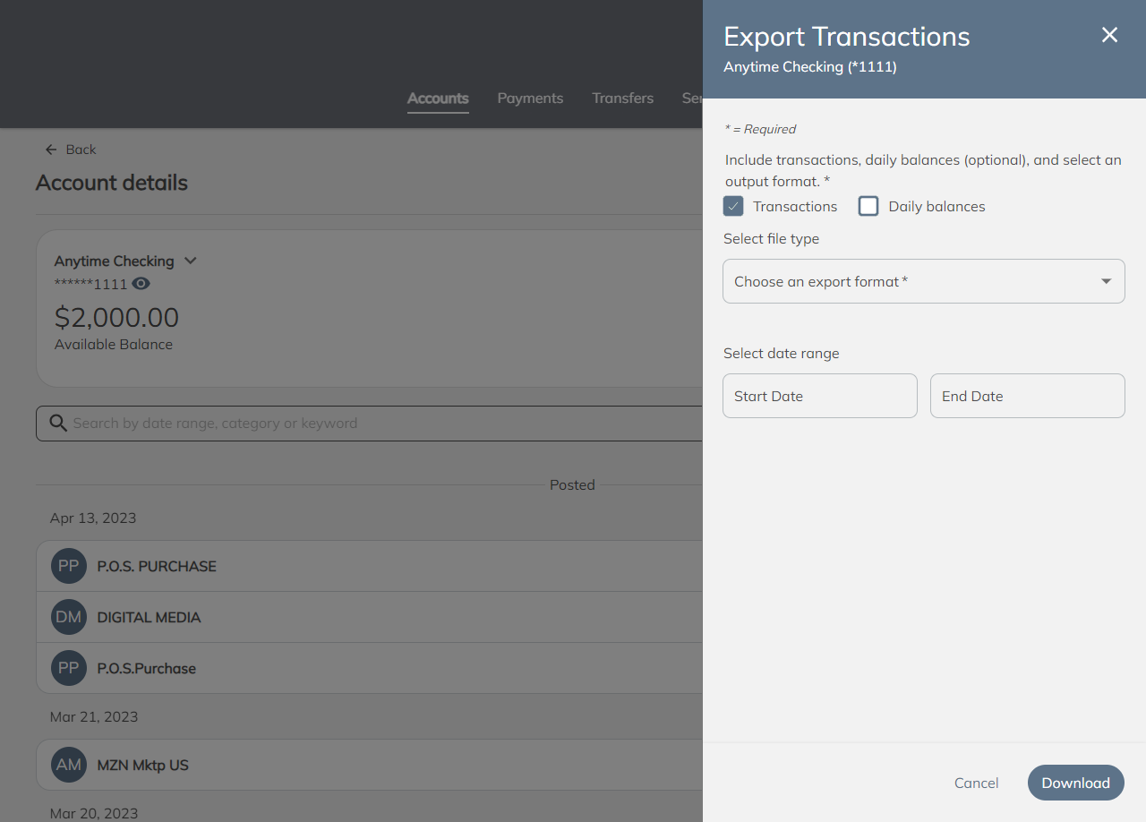The image size is (1146, 822).
Task: Open the Accounts tab
Action: 438,98
